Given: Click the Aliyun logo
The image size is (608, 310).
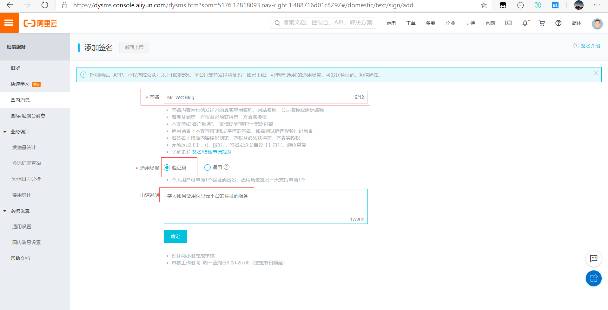Looking at the screenshot, I should pos(40,23).
